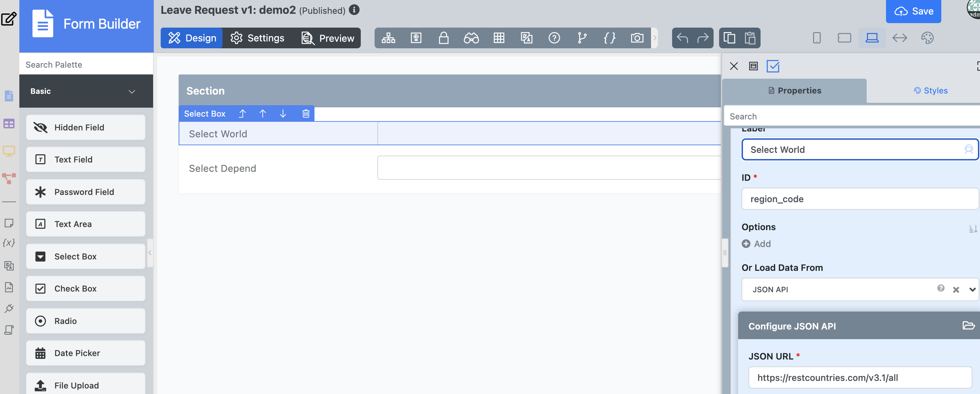This screenshot has width=980, height=394.
Task: Open the variable braces icon in sidebar
Action: tap(9, 243)
